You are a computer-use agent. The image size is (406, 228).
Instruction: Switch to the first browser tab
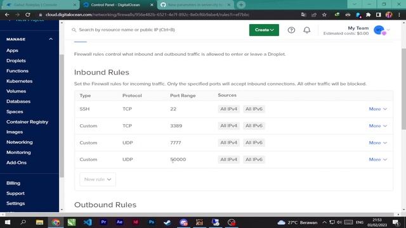[x=40, y=4]
